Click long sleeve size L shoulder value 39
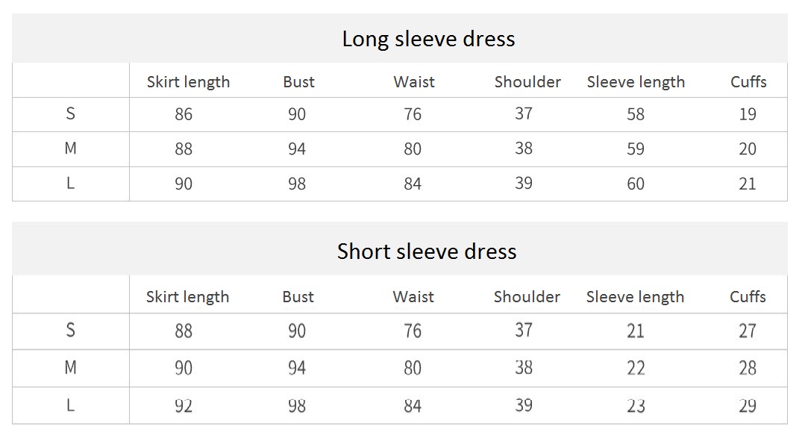This screenshot has height=444, width=802. [x=524, y=184]
